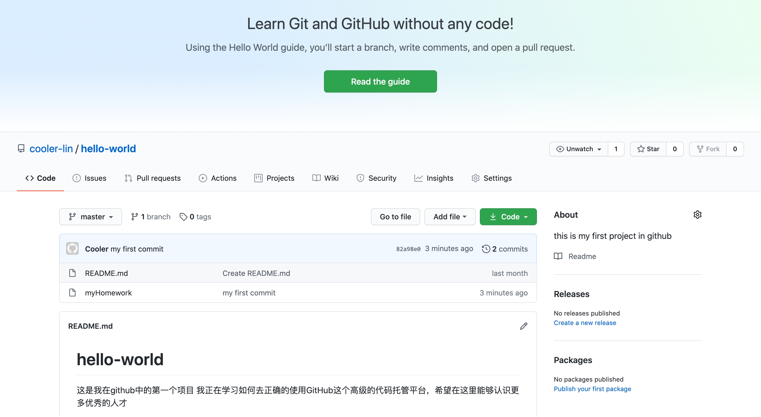Star the hello-world repository

(648, 149)
